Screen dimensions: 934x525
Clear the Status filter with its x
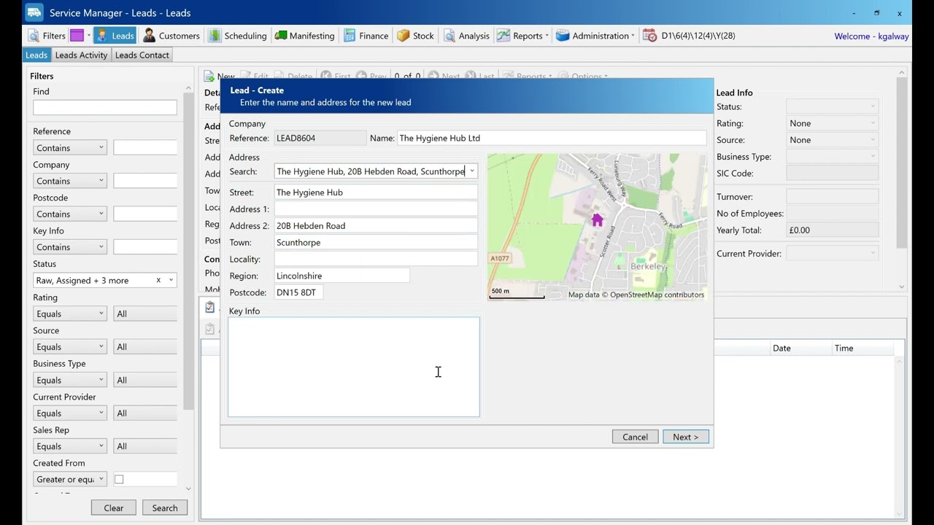[x=158, y=280]
